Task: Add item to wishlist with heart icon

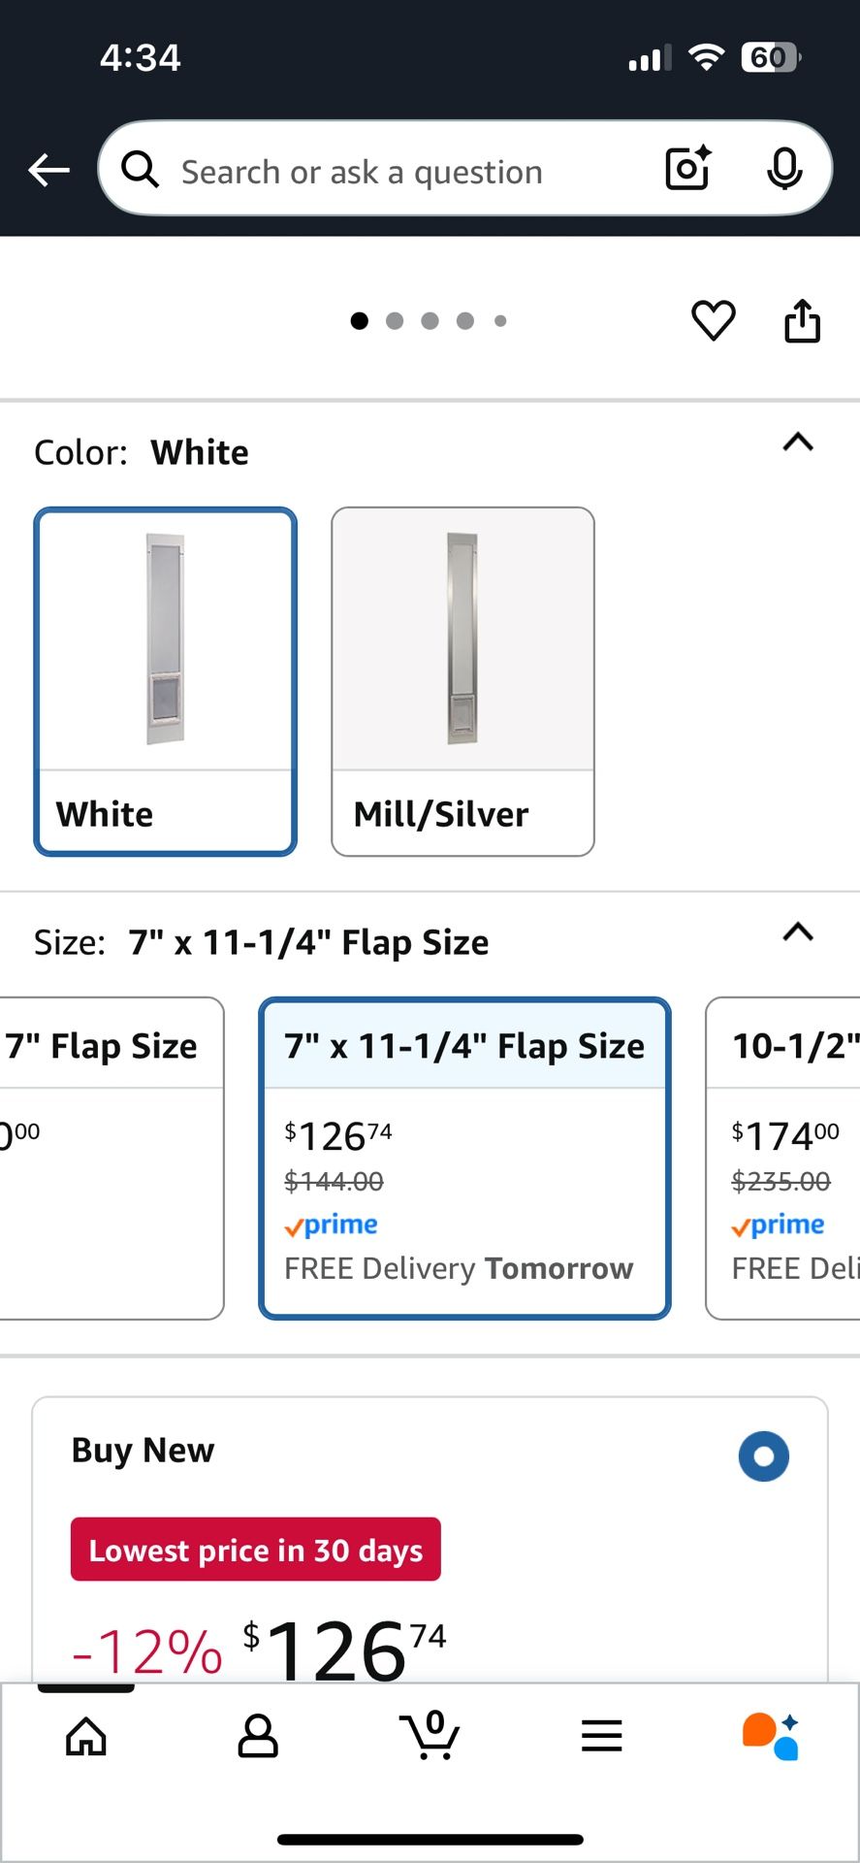Action: 713,321
